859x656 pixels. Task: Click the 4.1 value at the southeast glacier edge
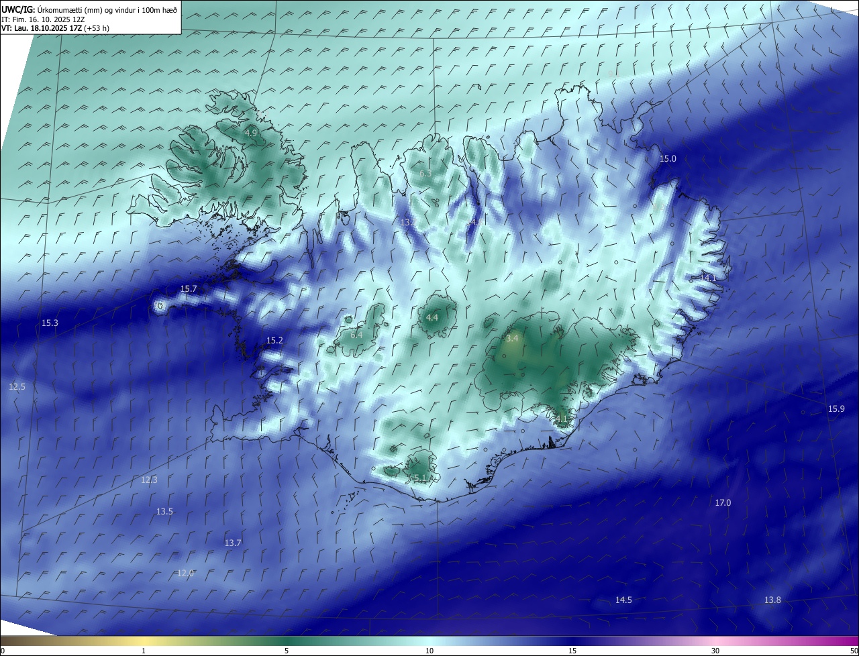click(x=562, y=419)
